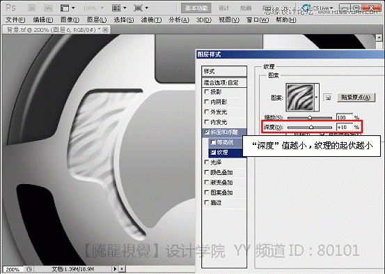Open the 编辑(E) menu
The image size is (385, 274).
pos(43,20)
